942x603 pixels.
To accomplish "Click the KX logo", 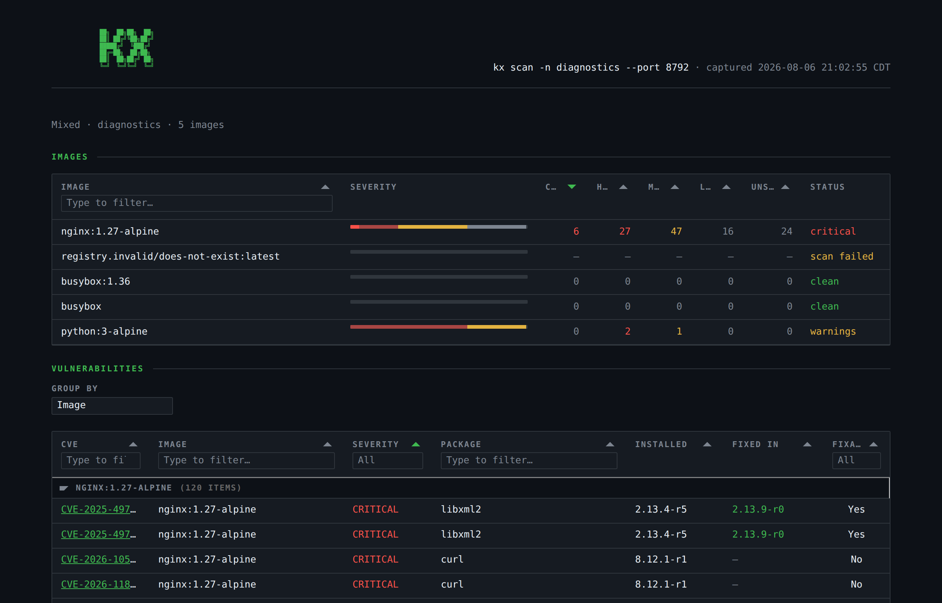I will coord(126,48).
